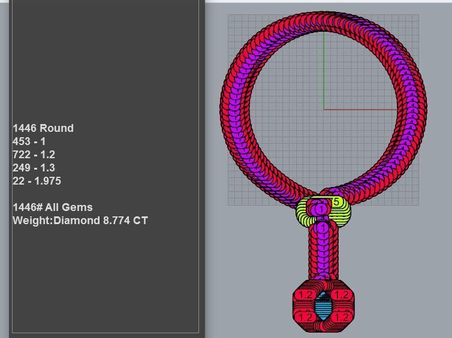Pick the purple gem labeled 1 inside the yellow bail

click(321, 209)
